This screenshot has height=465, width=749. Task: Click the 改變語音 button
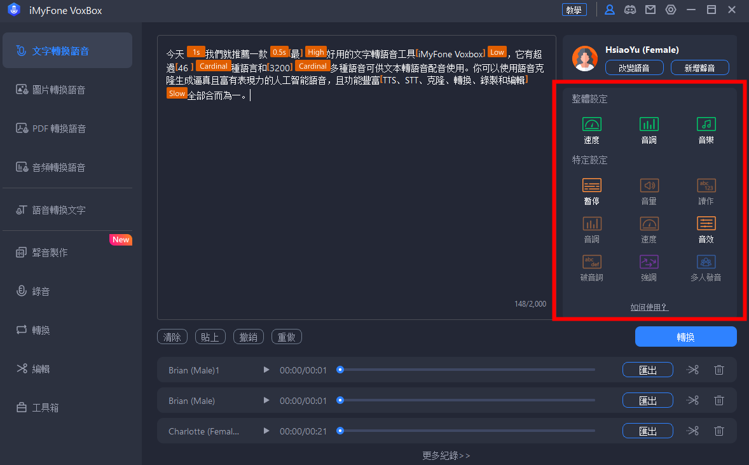click(634, 68)
